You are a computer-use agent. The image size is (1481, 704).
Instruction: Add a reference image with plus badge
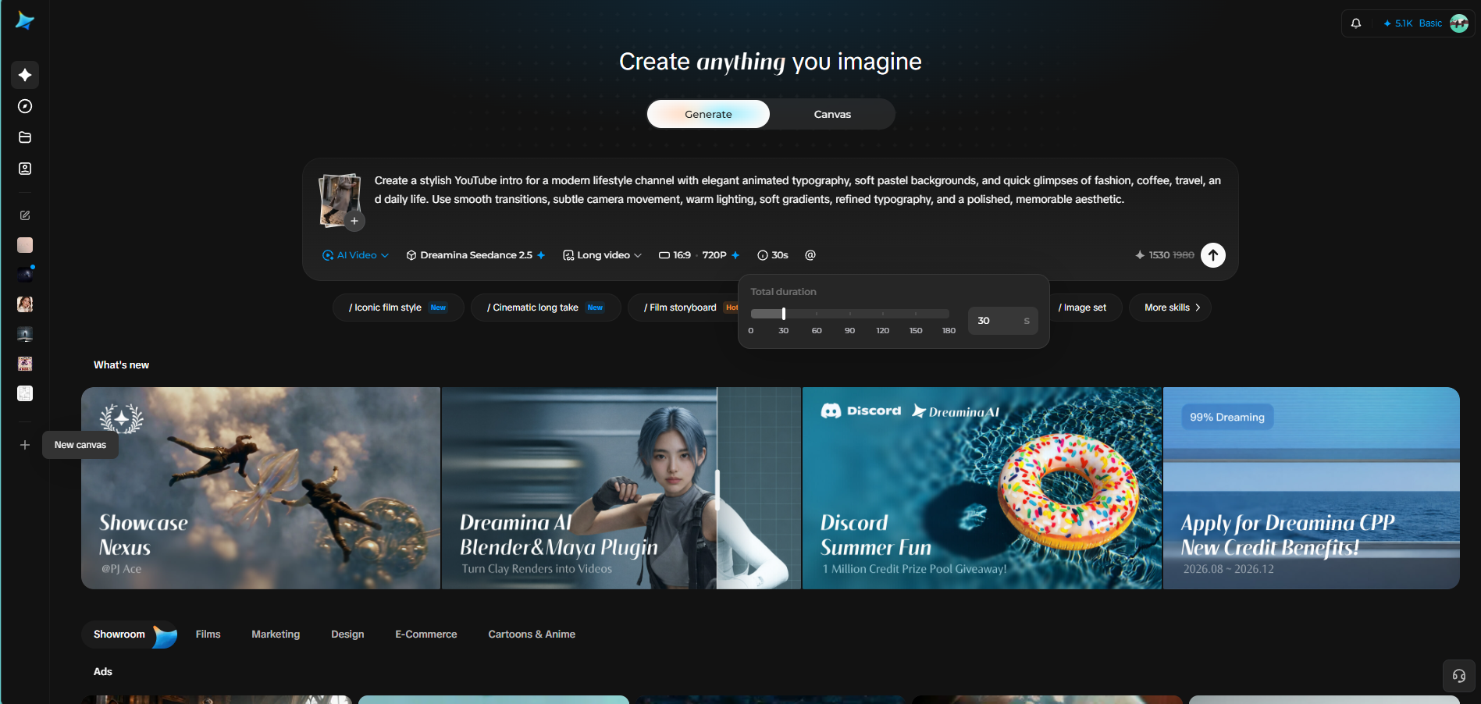(354, 221)
